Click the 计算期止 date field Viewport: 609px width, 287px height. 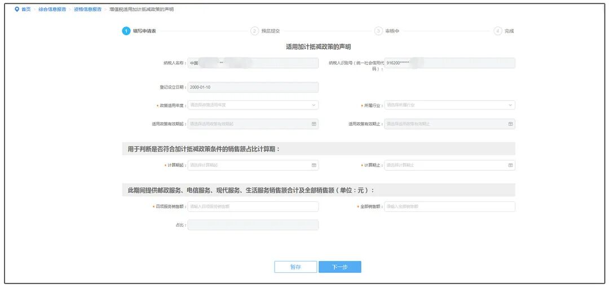[x=450, y=165]
